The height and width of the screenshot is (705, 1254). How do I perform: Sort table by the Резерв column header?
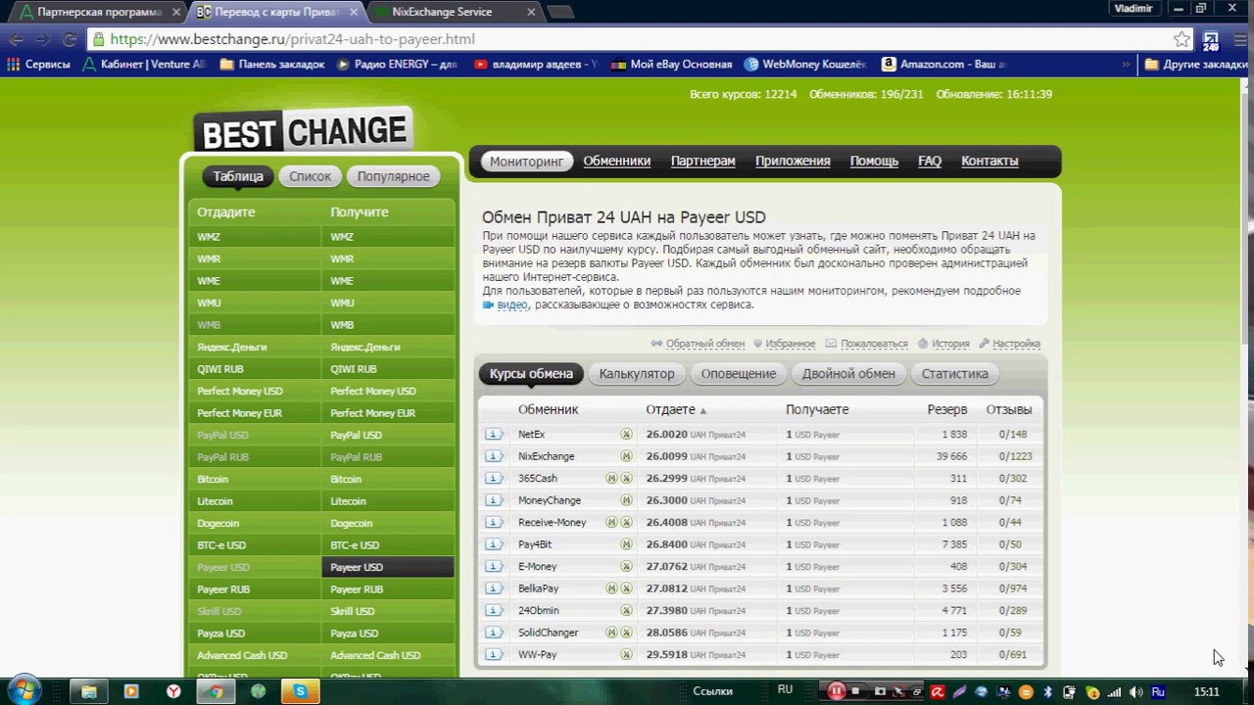(947, 409)
